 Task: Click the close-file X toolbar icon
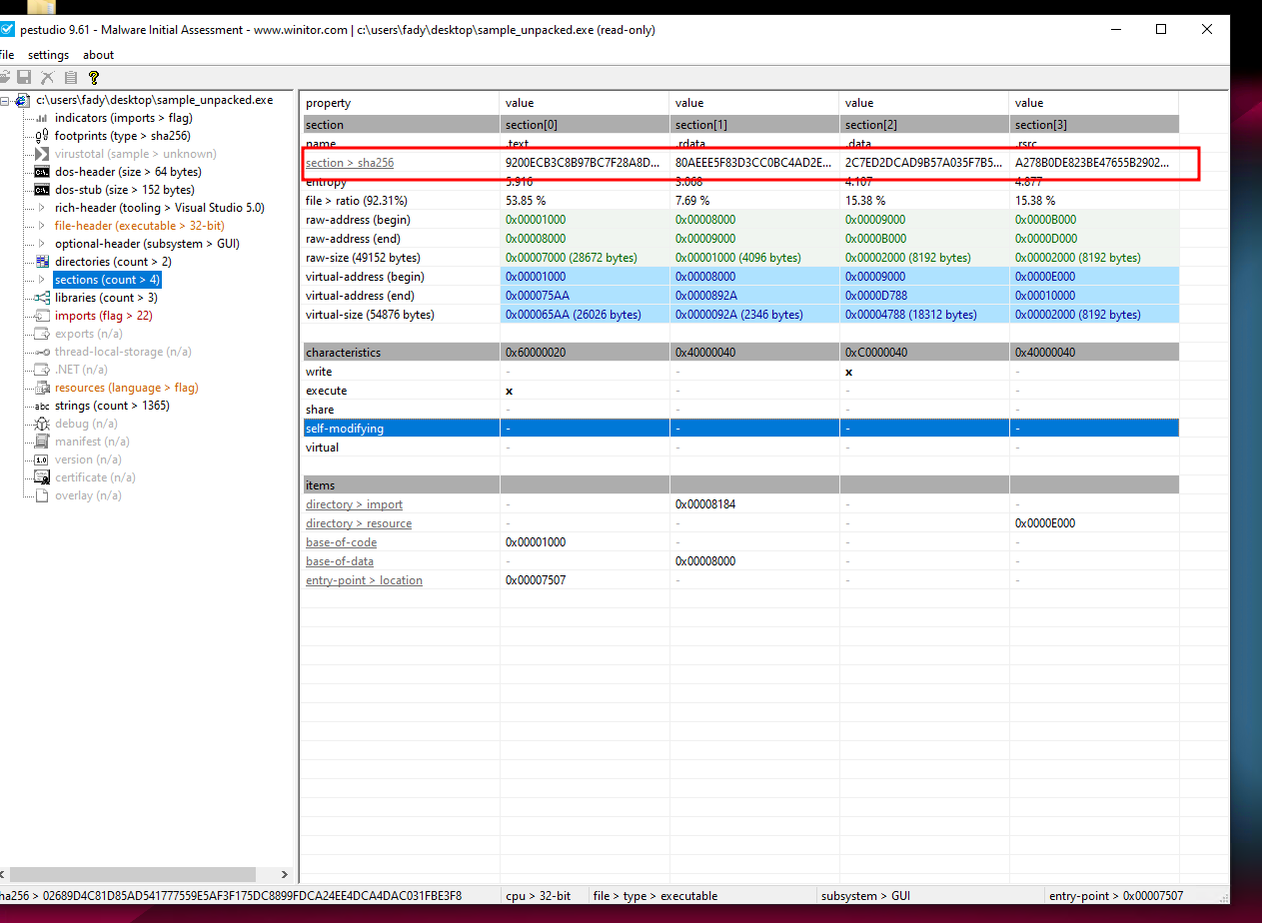click(47, 78)
